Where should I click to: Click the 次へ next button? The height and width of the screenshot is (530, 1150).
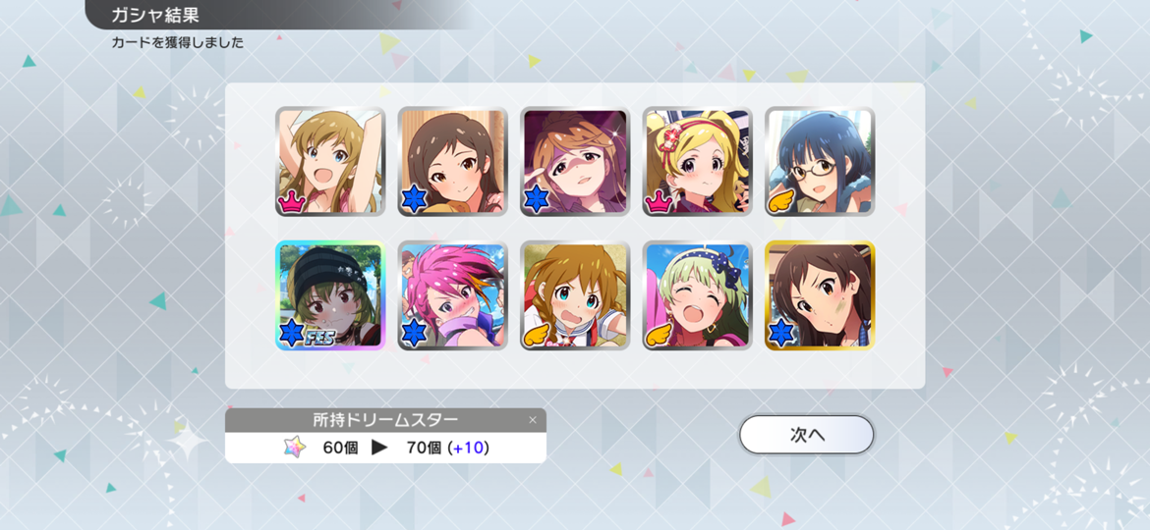tap(807, 435)
